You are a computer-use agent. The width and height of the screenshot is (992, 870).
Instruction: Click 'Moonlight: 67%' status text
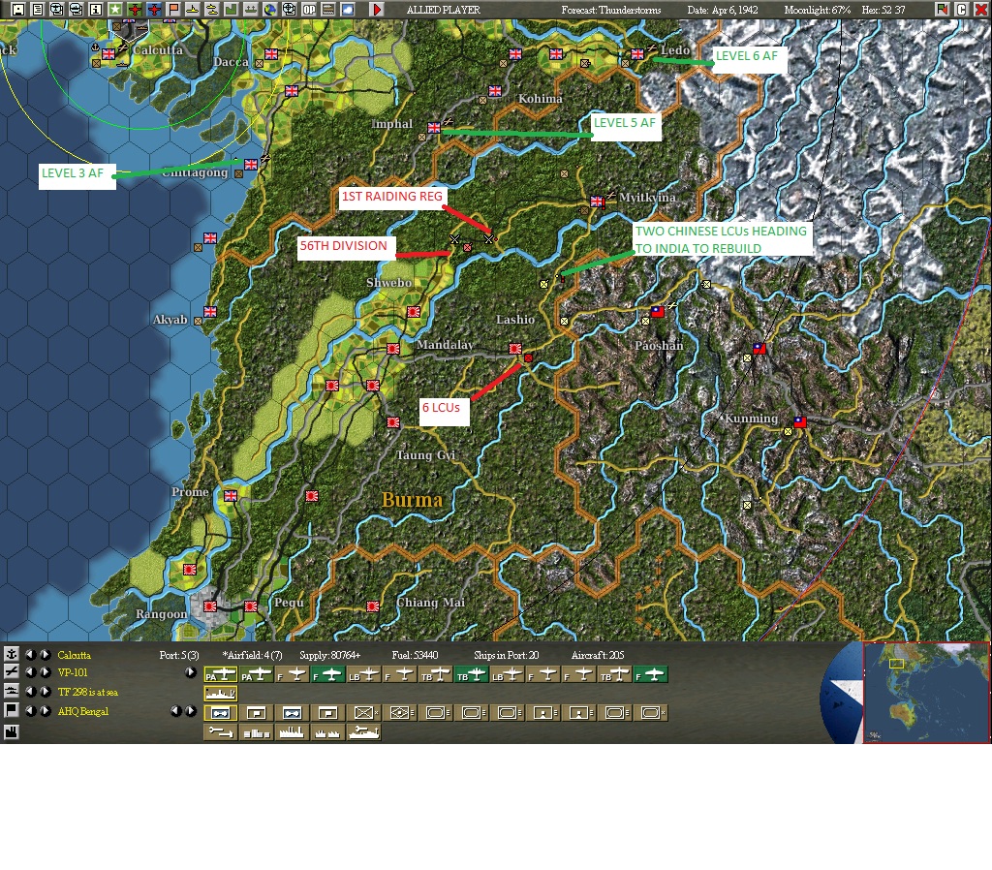(818, 10)
